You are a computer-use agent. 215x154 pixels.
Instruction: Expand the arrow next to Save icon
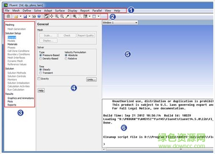click(29, 16)
